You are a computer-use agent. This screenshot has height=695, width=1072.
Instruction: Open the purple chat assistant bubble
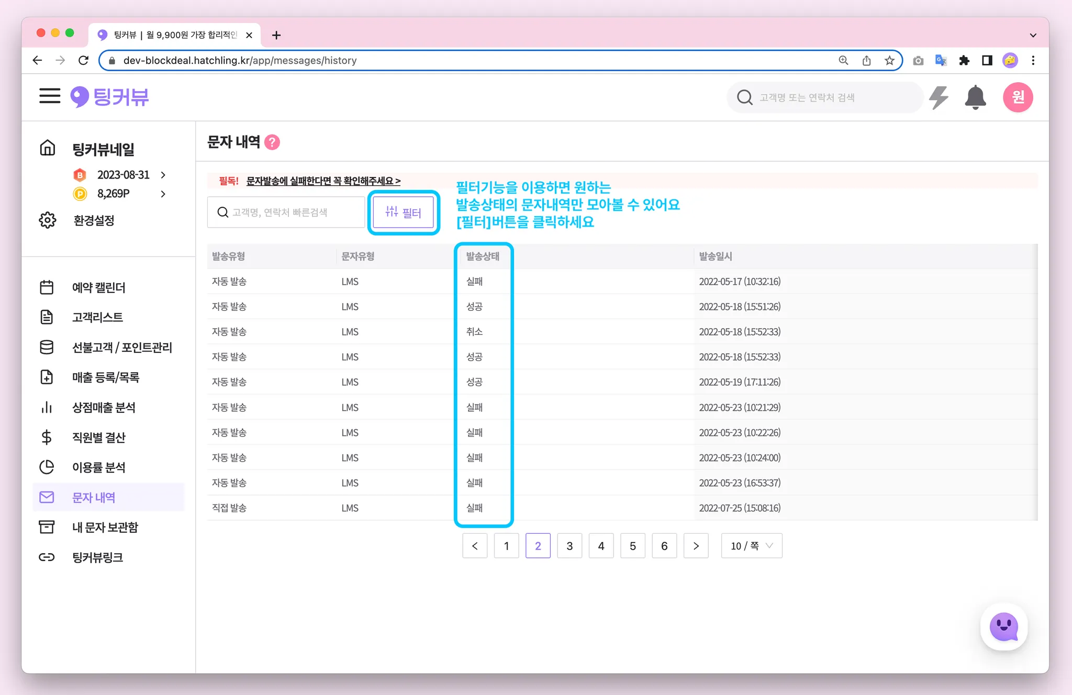point(1003,626)
